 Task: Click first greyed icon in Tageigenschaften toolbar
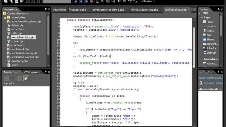coord(6,78)
